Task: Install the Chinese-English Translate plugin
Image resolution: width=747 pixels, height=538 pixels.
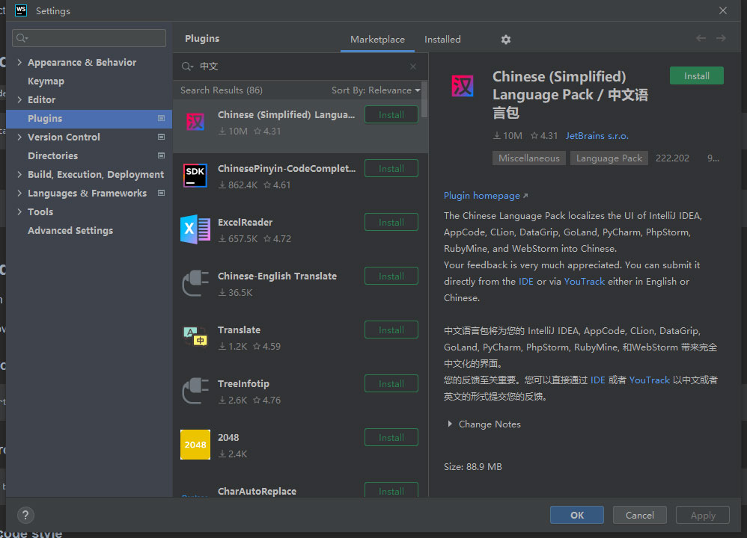Action: (391, 276)
